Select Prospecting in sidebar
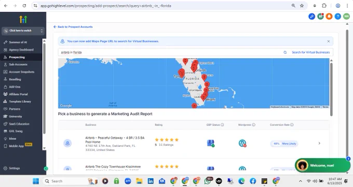Image resolution: width=353 pixels, height=187 pixels. coord(17,57)
